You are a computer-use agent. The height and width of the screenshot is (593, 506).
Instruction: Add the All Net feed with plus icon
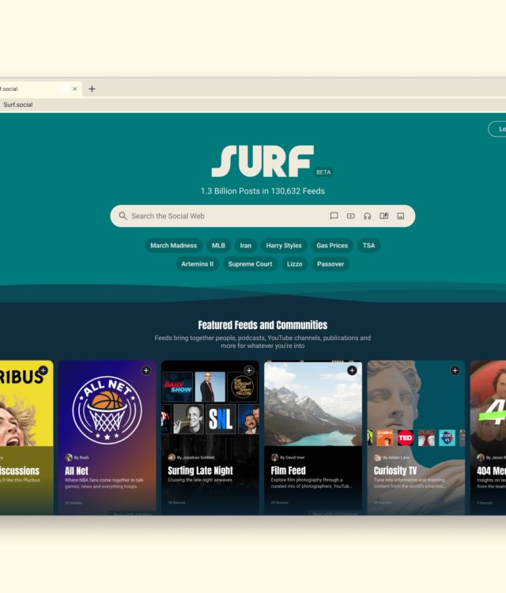(x=146, y=371)
